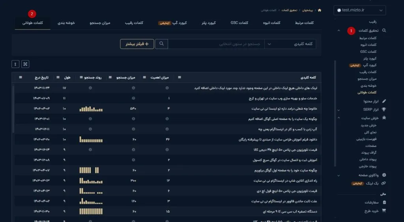Image resolution: width=404 pixels, height=222 pixels.
Task: Switch to the خوشه بندی top tab
Action: [66, 23]
